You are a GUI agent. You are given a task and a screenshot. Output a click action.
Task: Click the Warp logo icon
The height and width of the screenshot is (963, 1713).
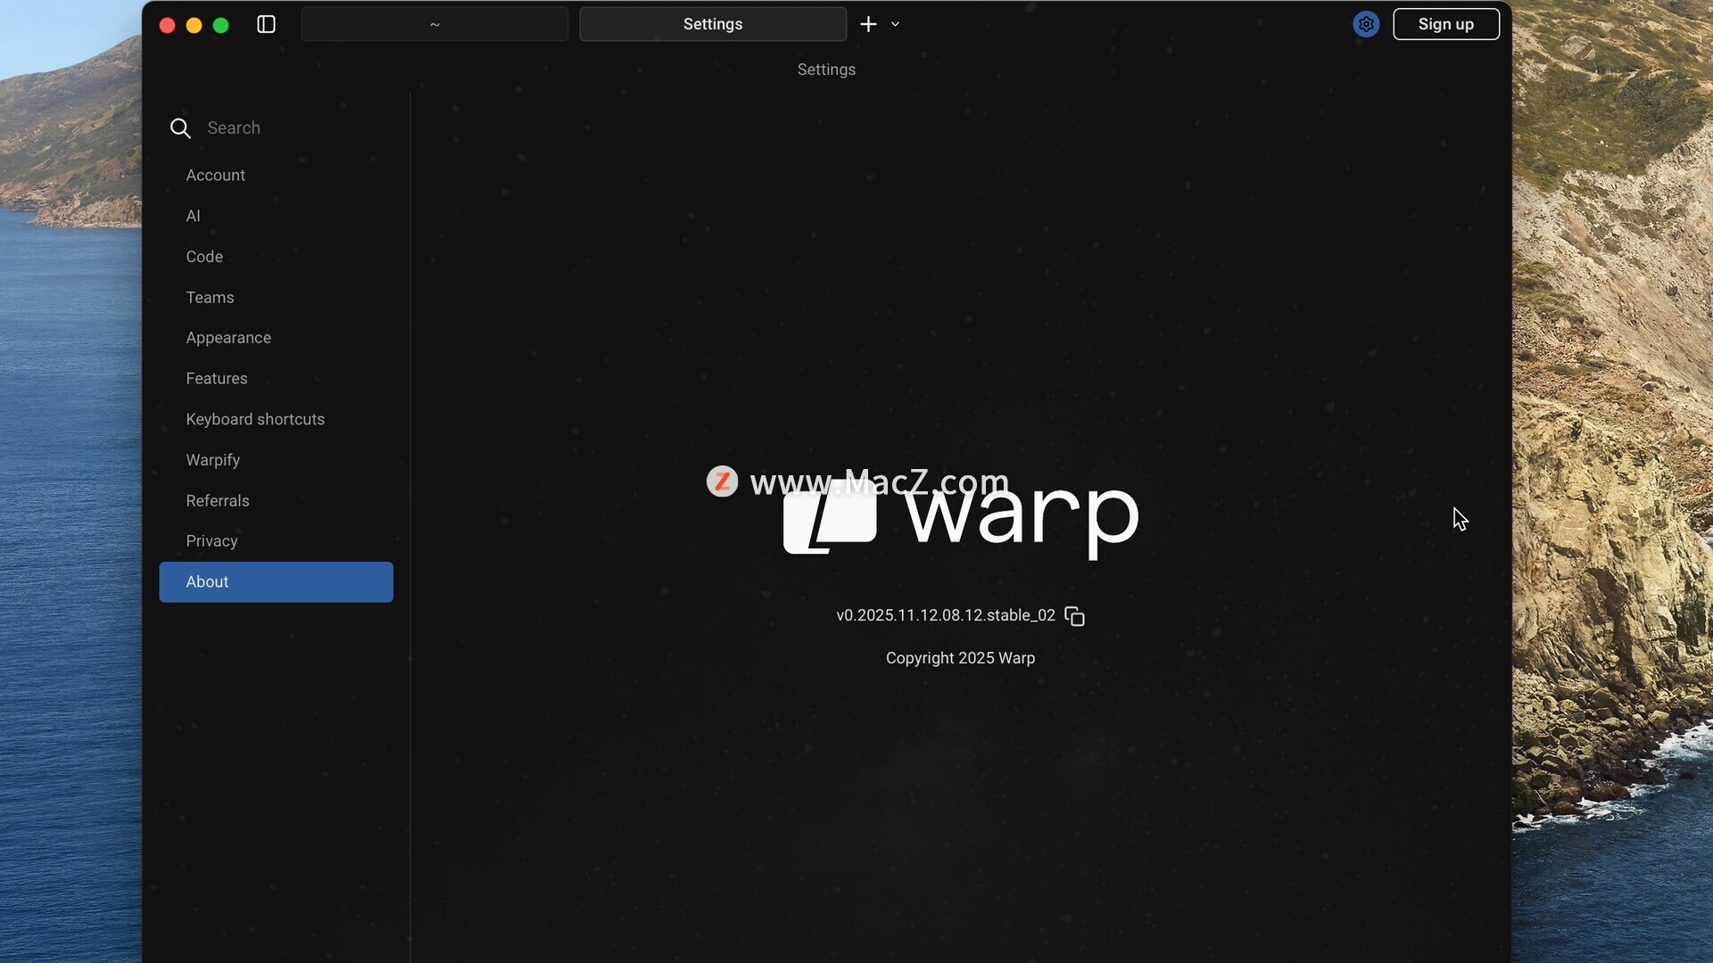point(829,518)
